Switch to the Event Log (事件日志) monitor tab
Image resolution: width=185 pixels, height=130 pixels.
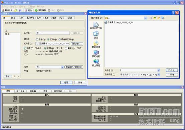[58, 91]
